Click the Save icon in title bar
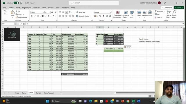 (21, 3)
